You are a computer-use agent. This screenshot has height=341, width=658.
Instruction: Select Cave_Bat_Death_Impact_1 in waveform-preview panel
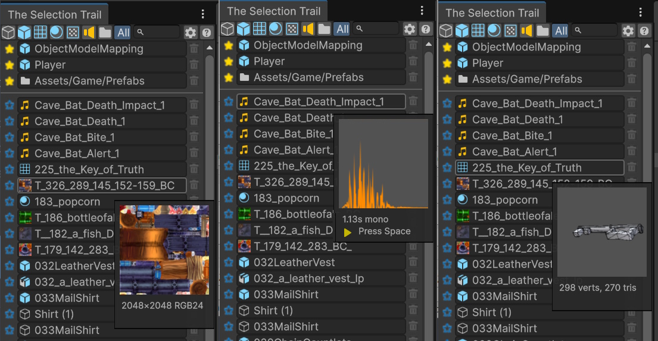pos(321,102)
